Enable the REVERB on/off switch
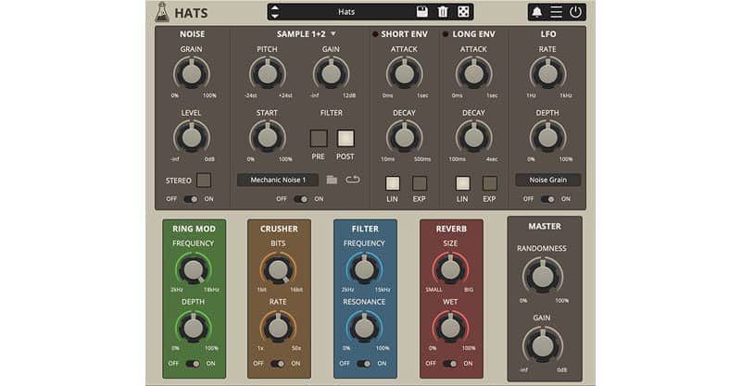Screen dimensions: 741x386 pyautogui.click(x=450, y=364)
